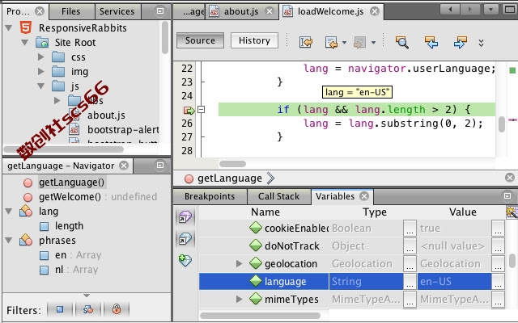Image resolution: width=518 pixels, height=323 pixels.
Task: Select nl : Array in Navigator
Action: coord(76,270)
